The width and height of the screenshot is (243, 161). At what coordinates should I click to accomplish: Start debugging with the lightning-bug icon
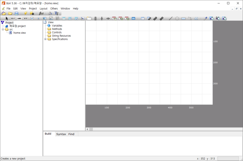tap(32, 13)
